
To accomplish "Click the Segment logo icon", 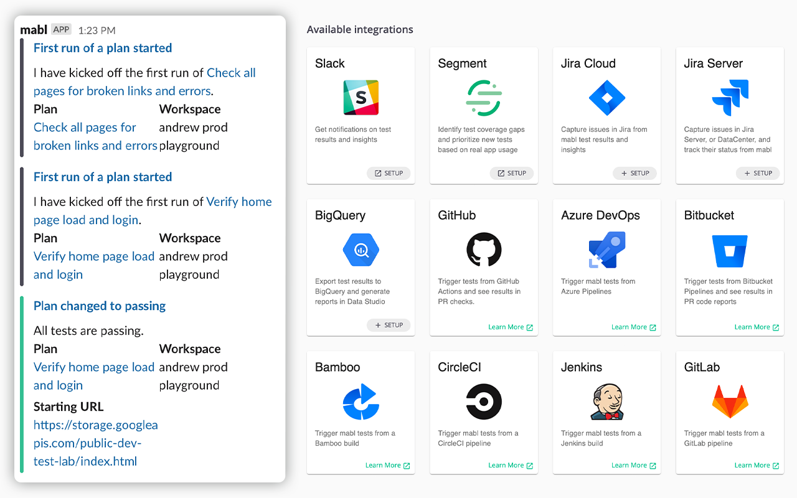I will click(484, 98).
